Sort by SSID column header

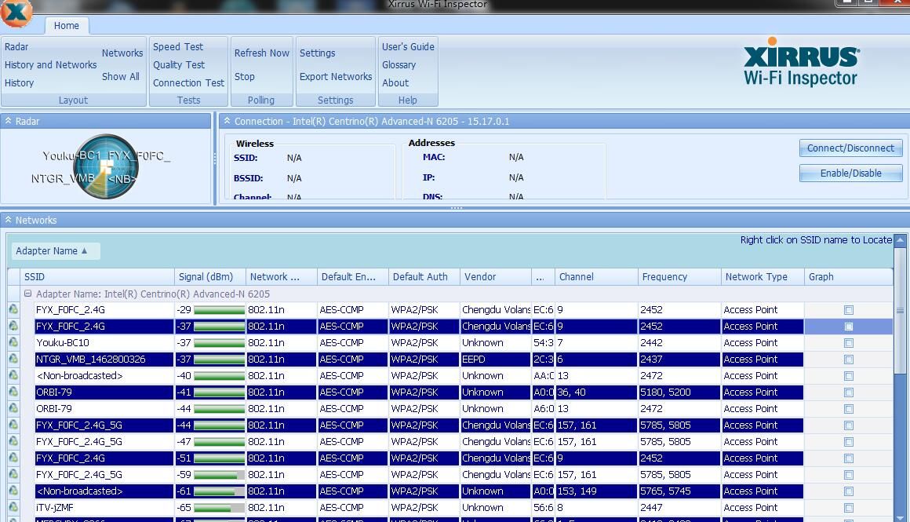tap(97, 277)
